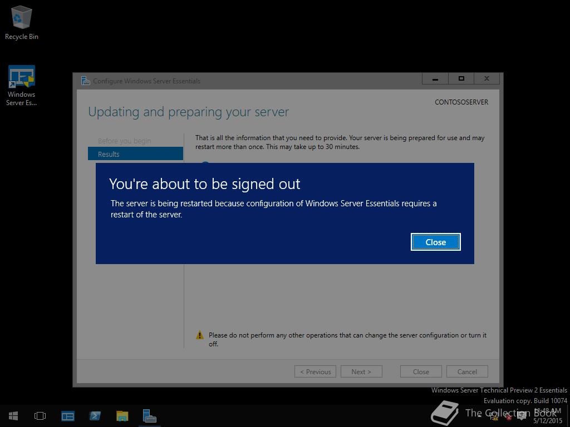
Task: Click the CONTOSOSERVER server name text
Action: point(461,102)
